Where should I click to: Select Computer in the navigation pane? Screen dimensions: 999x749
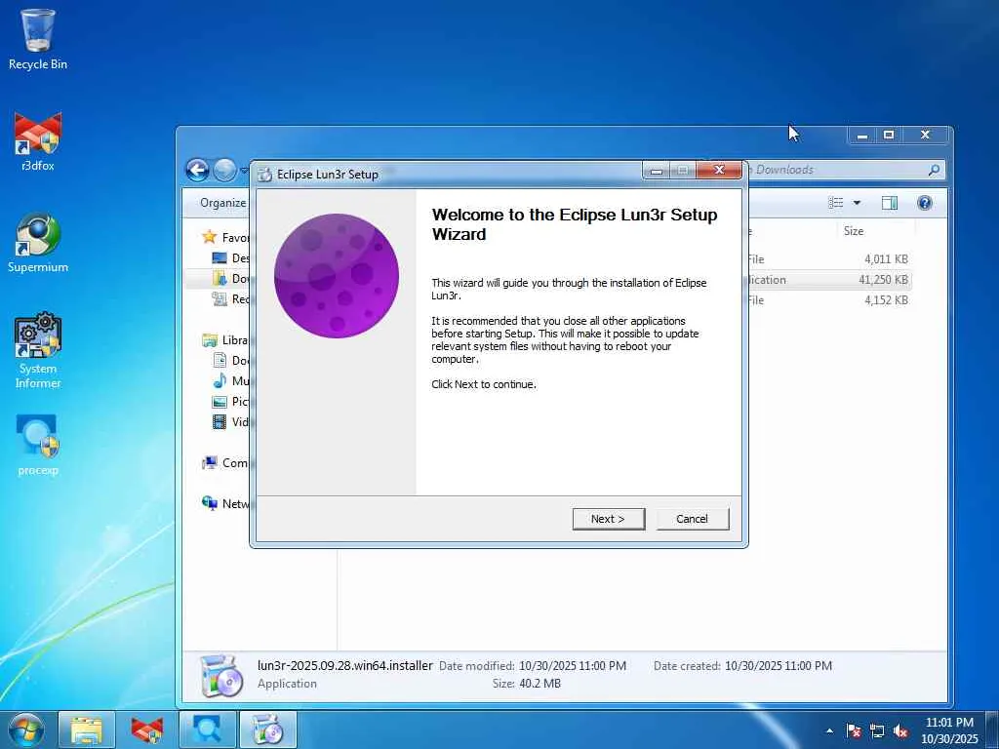click(x=225, y=463)
